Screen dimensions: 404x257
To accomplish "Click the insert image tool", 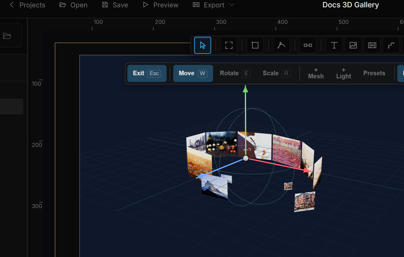I will [353, 45].
